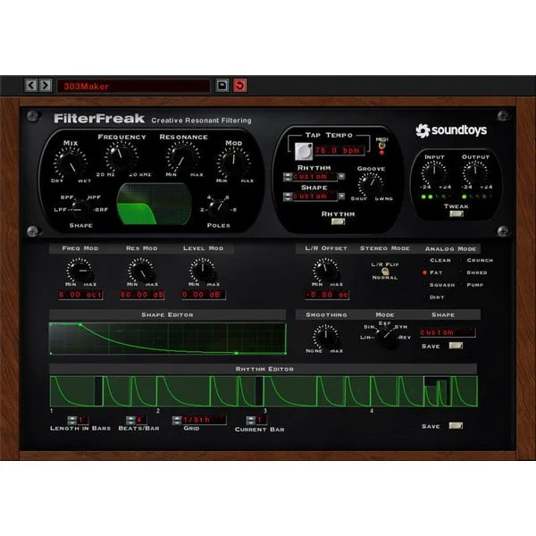Click the Poles selector knob

click(x=218, y=208)
